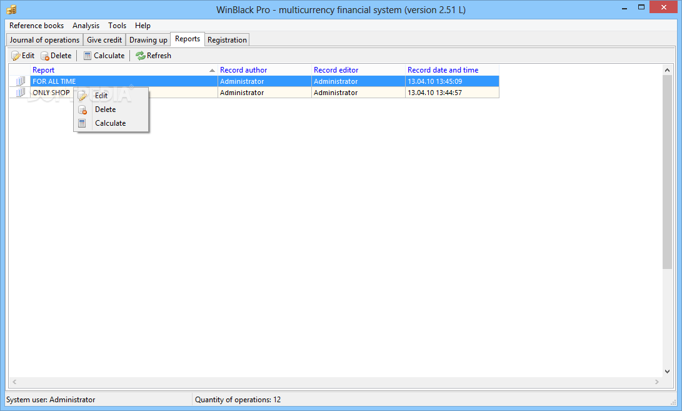Open the Analysis menu
This screenshot has height=411, width=682.
tap(86, 26)
